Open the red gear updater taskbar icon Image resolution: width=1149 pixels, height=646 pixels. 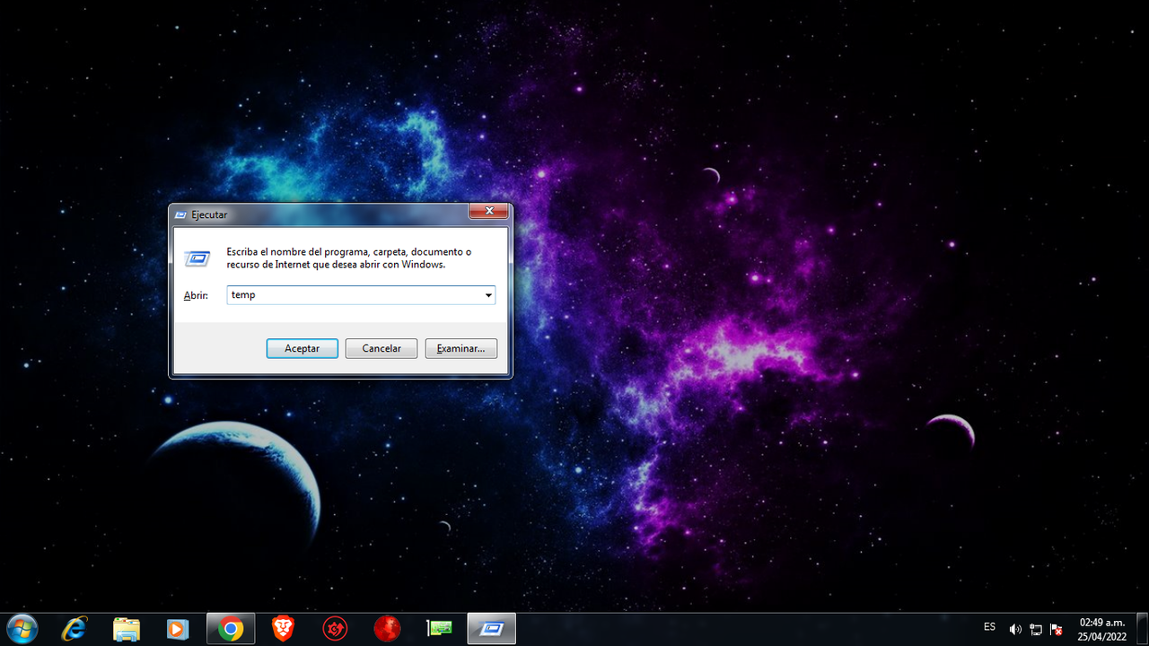pyautogui.click(x=335, y=629)
